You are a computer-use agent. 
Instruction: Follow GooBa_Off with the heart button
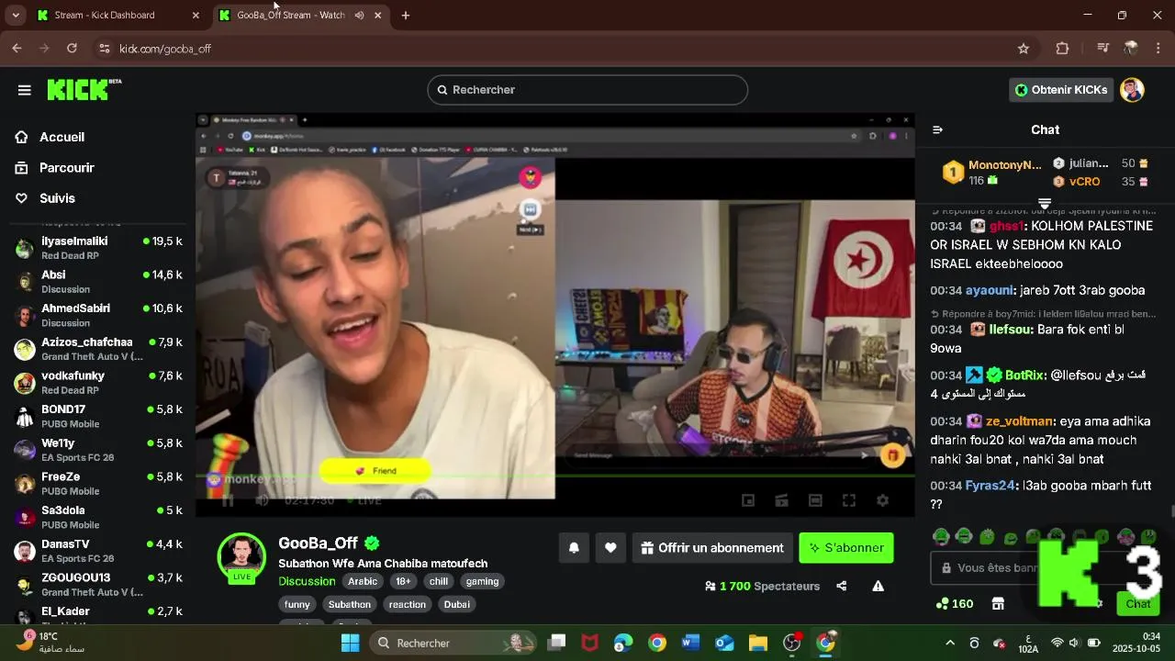610,548
